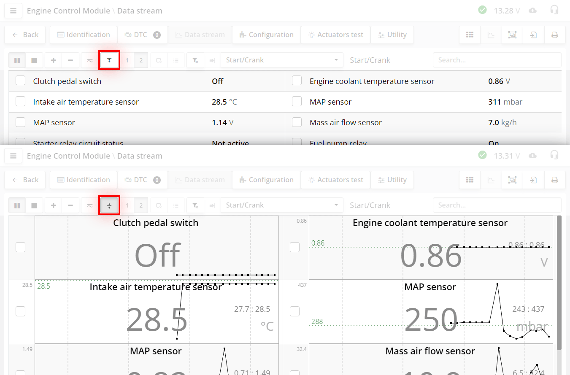The width and height of the screenshot is (570, 375).
Task: Click the vertical scrollbar beside the sensor graphs
Action: coord(559,283)
